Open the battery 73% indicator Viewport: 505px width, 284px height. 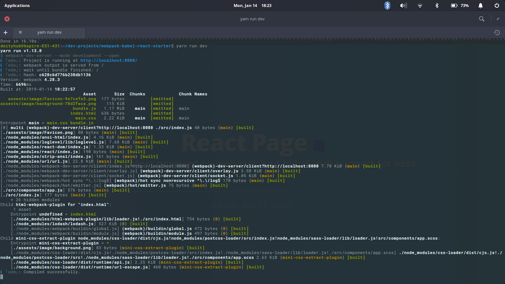460,6
